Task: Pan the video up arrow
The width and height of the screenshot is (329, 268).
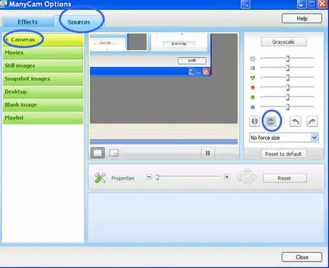Action: [247, 170]
